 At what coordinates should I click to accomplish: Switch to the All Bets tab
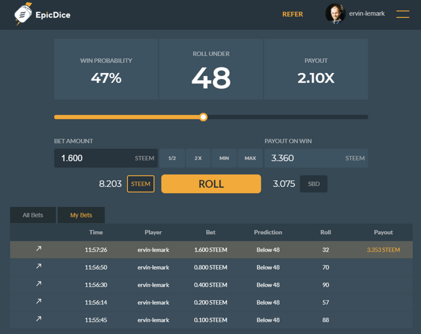(x=33, y=215)
